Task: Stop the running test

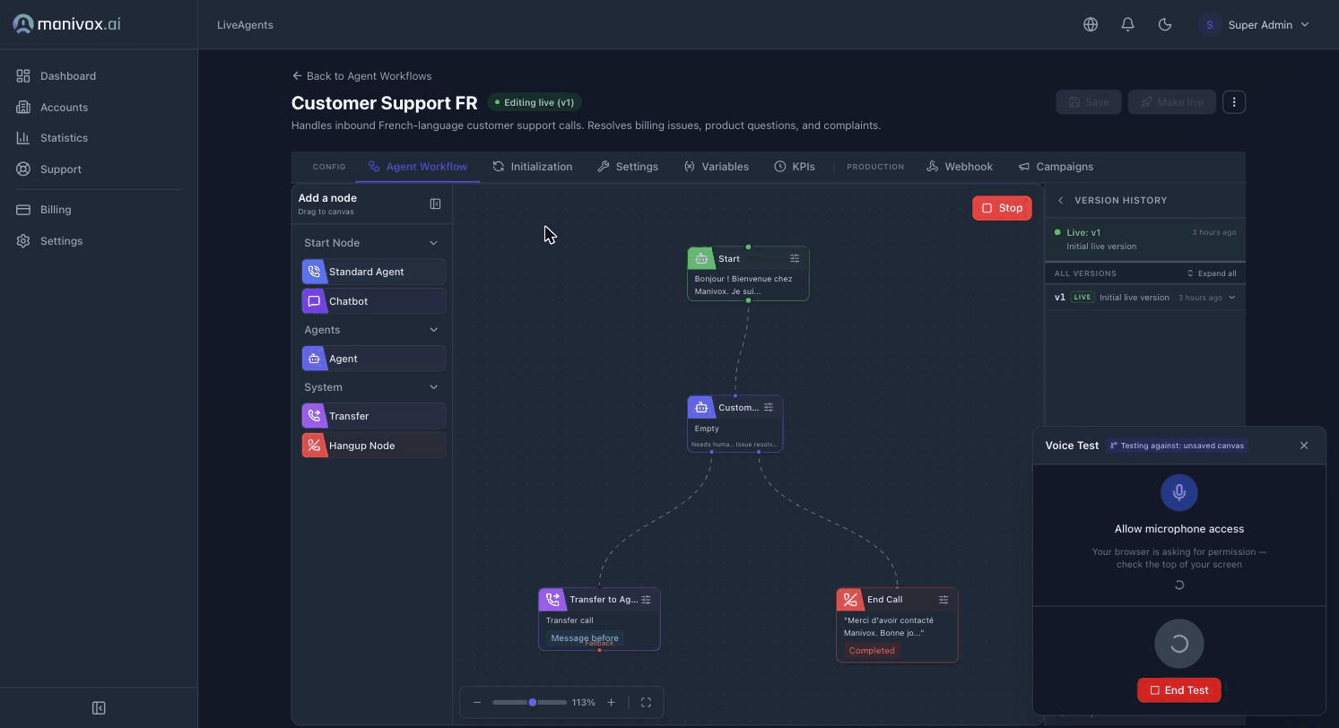Action: (1002, 208)
